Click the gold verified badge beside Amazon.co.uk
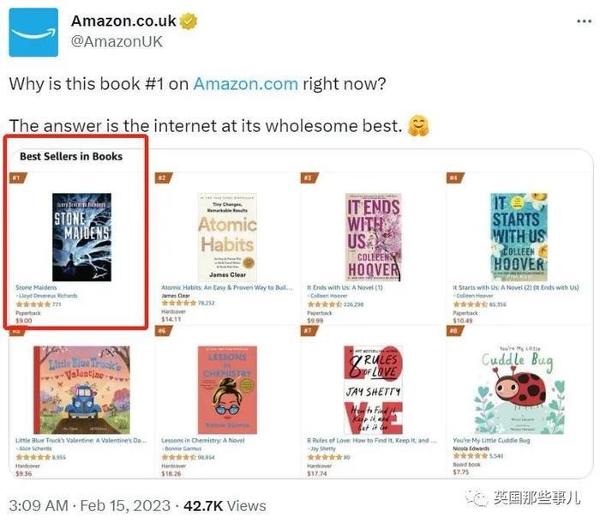 (189, 21)
